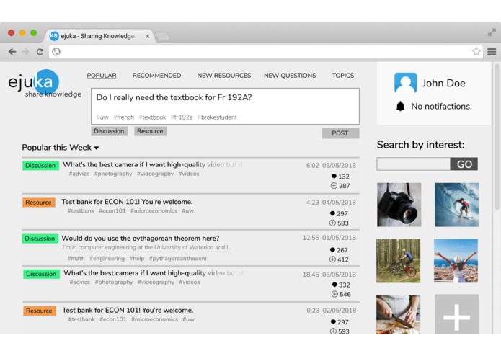Click the plus circle in the 4:23 post
Image resolution: width=501 pixels, height=356 pixels.
(x=332, y=223)
